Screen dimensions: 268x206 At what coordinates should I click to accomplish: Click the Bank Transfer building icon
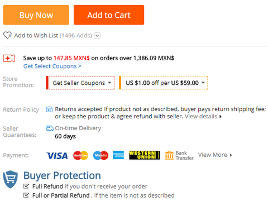click(x=169, y=155)
